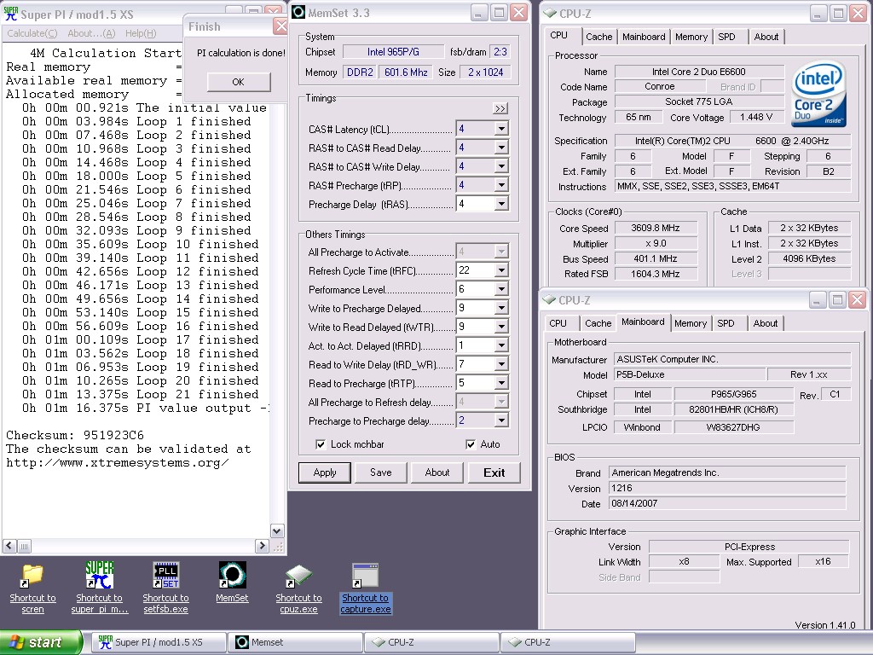873x655 pixels.
Task: Switch to Mainboard tab in top CPU-Z
Action: tap(644, 37)
